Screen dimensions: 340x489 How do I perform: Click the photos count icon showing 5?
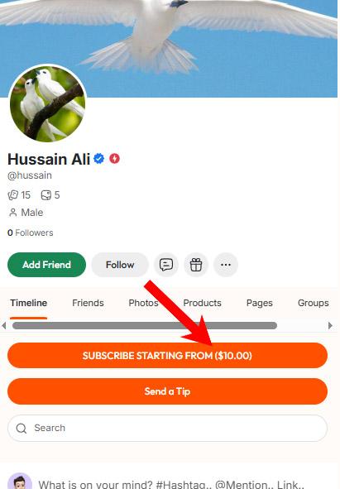(46, 195)
